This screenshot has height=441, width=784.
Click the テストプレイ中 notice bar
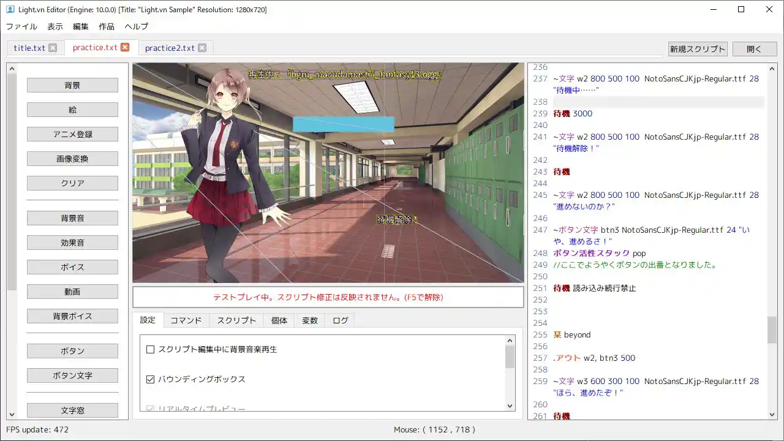328,297
